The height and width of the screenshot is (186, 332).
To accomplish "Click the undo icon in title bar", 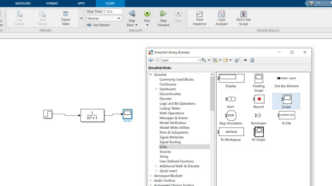I will point(319,3).
